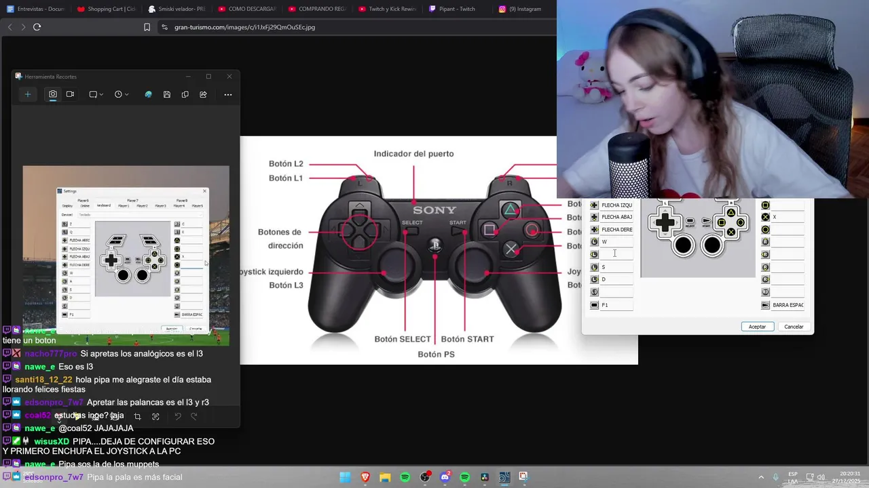Click the R3 button icon
This screenshot has width=869, height=488.
point(766,292)
